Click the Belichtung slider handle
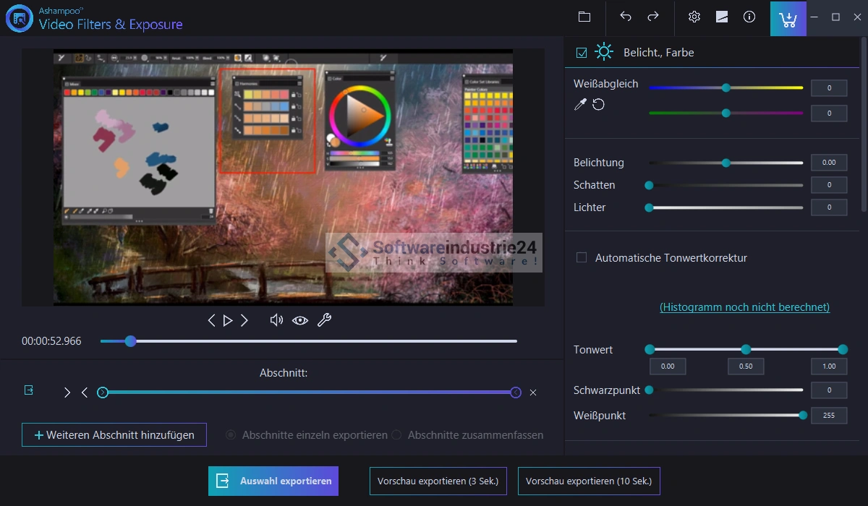This screenshot has width=868, height=506. point(726,163)
